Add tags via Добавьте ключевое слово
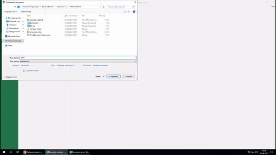This screenshot has height=155, width=276. (66, 65)
